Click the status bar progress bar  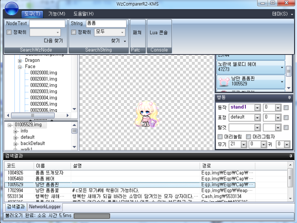92,216
